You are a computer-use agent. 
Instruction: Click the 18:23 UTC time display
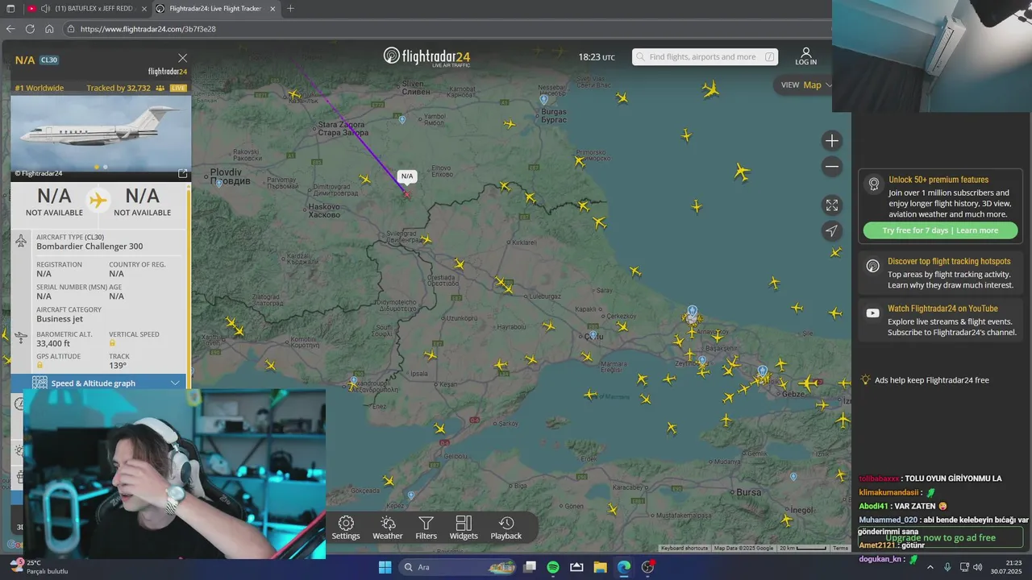click(x=597, y=57)
